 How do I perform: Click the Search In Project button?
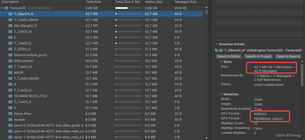(x=258, y=56)
